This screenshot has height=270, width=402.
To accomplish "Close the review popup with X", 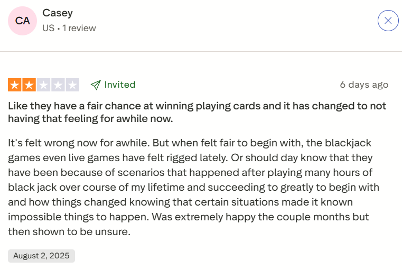I will [388, 21].
